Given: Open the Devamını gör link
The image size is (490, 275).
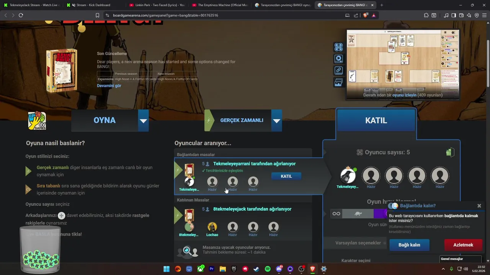Looking at the screenshot, I should (109, 86).
